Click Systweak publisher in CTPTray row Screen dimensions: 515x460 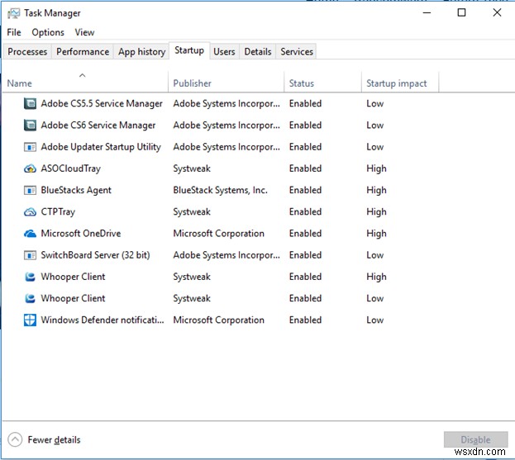click(192, 212)
